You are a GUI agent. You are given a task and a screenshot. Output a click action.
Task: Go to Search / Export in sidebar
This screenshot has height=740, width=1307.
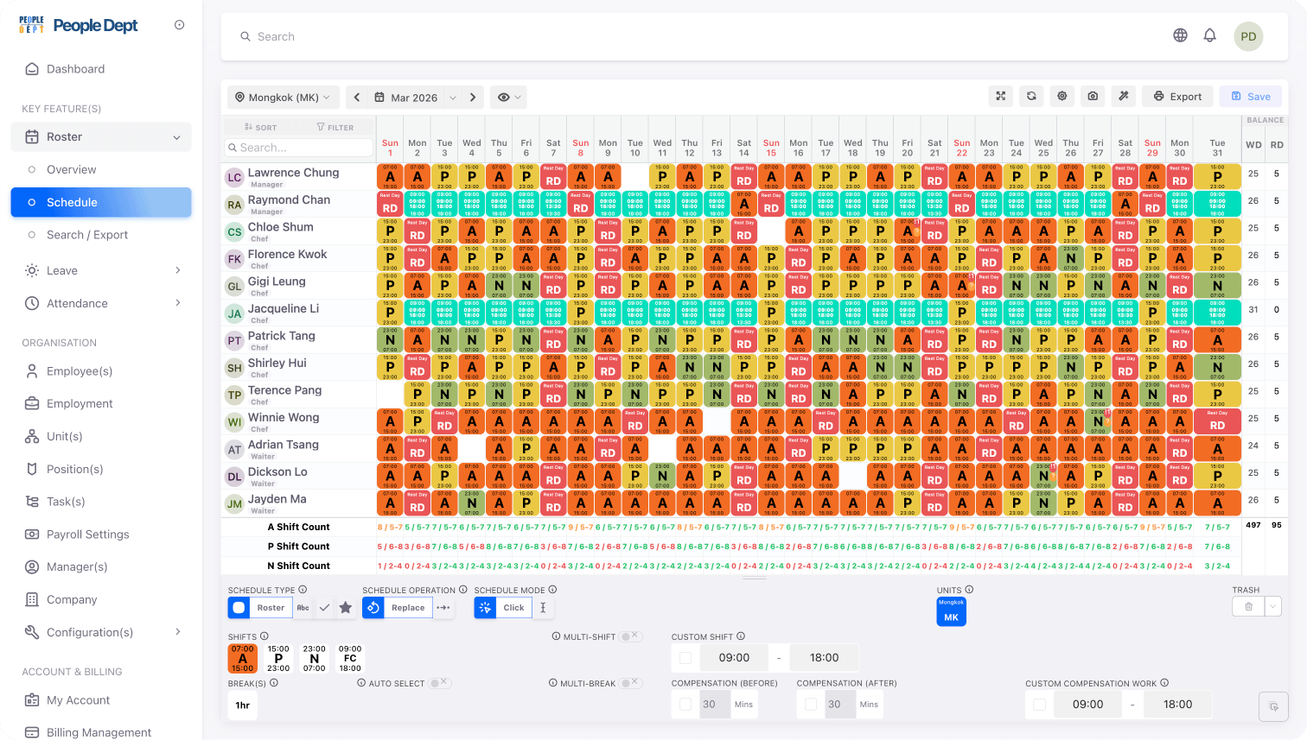tap(86, 235)
